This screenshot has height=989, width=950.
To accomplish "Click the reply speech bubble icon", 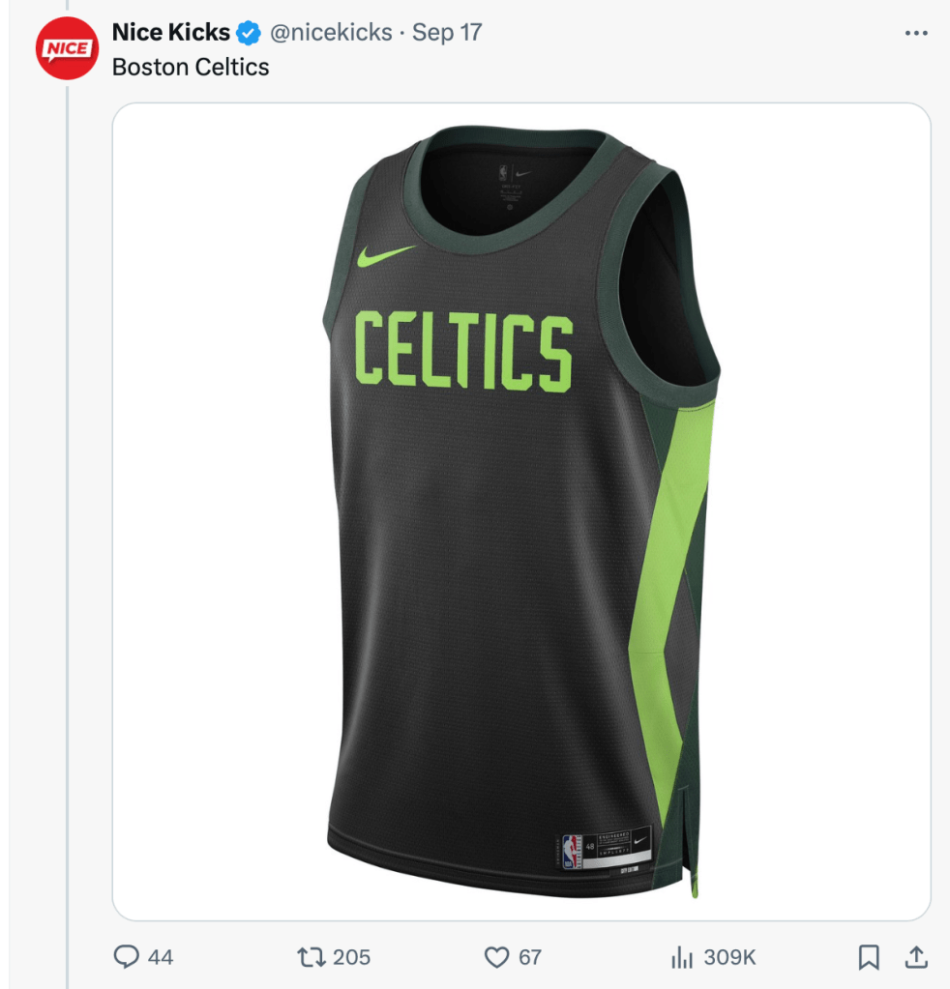I will click(x=126, y=956).
